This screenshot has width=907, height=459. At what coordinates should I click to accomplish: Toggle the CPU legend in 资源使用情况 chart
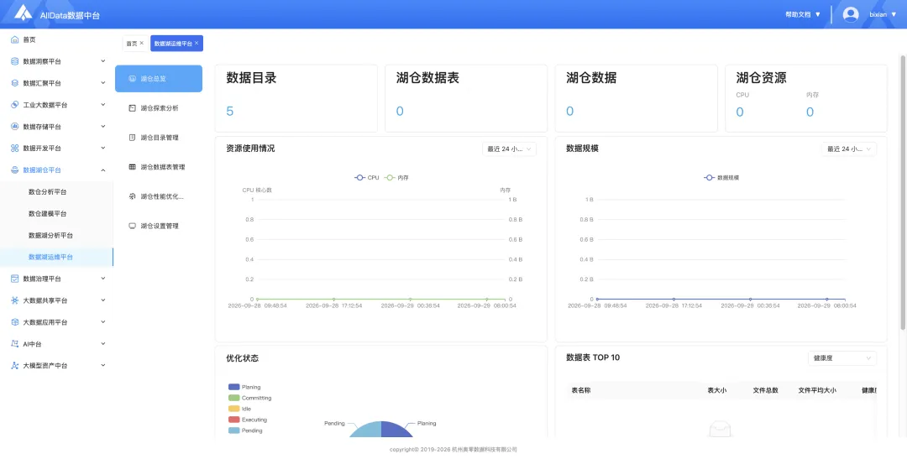367,177
